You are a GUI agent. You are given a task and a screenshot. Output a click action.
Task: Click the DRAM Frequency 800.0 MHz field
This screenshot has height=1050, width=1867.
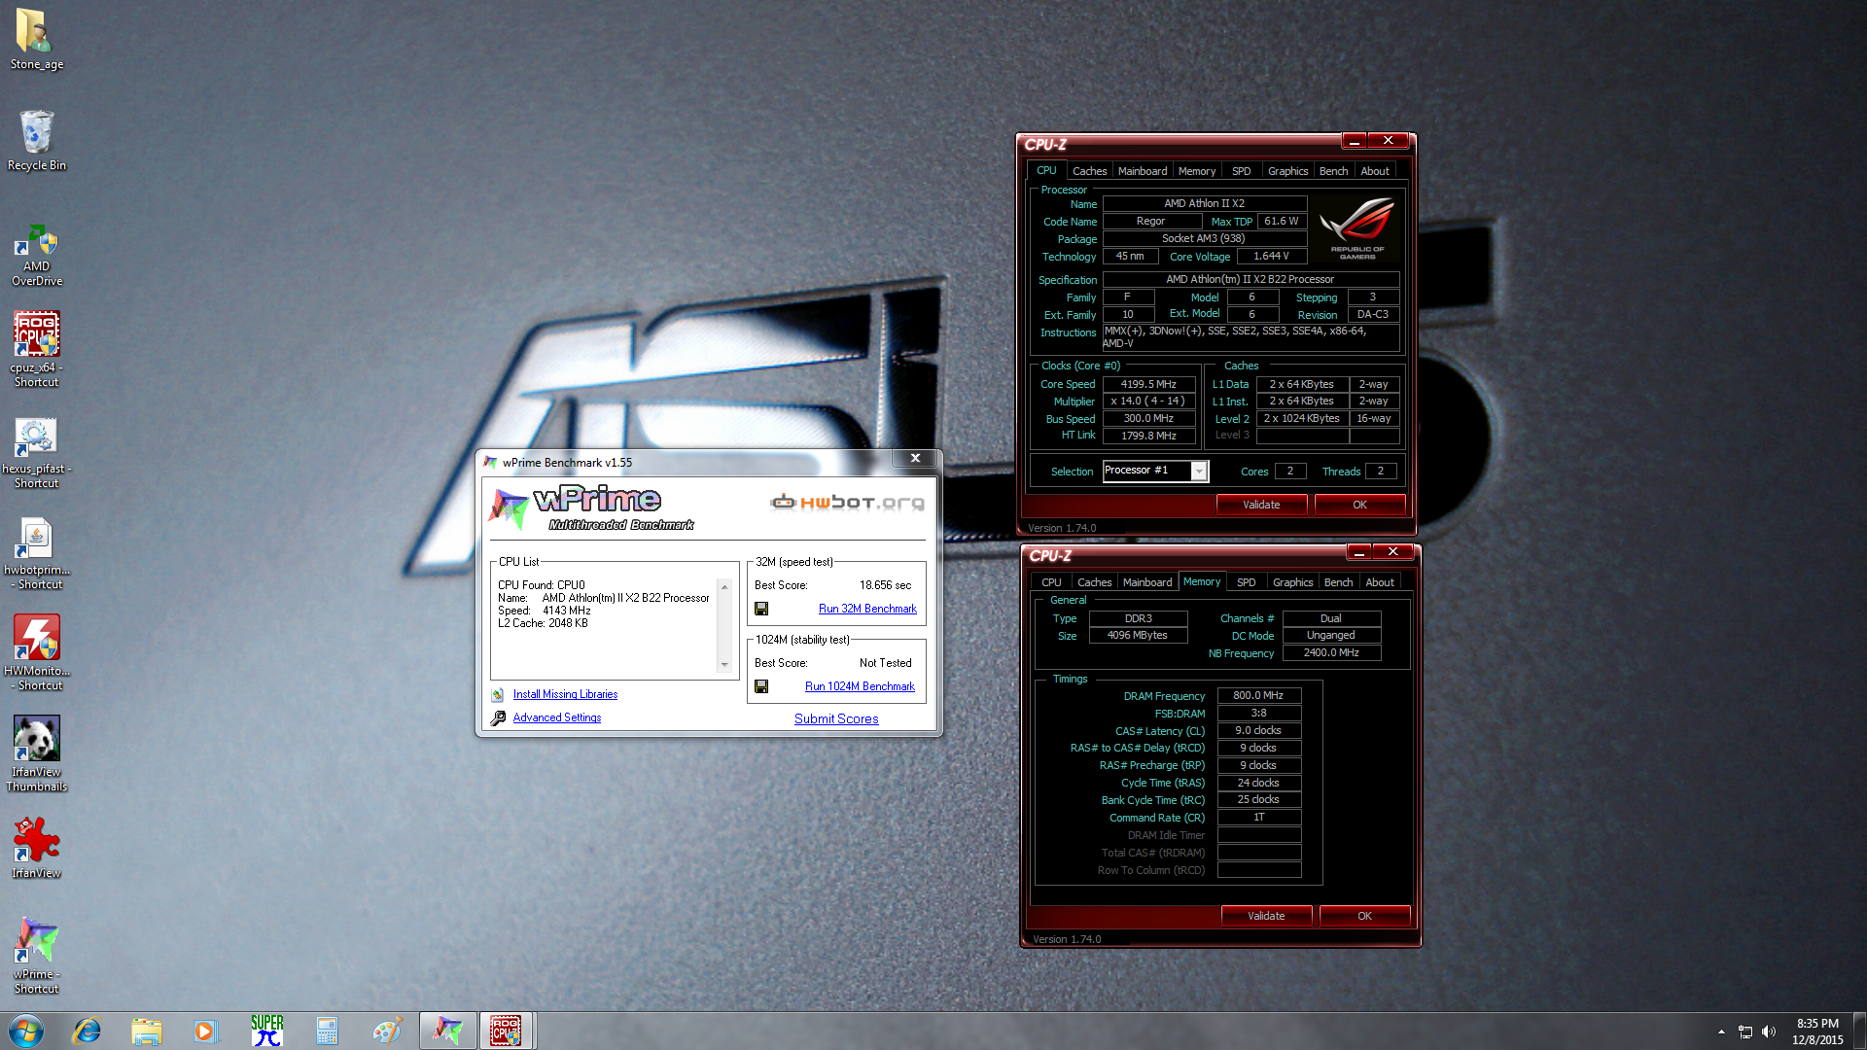[1258, 695]
